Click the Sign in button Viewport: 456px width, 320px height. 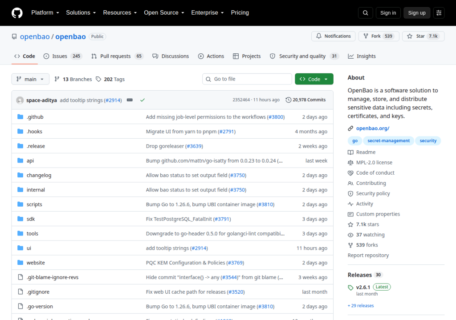click(x=388, y=13)
